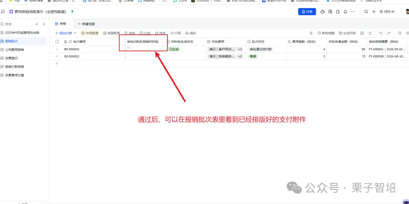The width and height of the screenshot is (409, 204).
Task: Open the 分组 grouping tool
Action: coord(145,33)
